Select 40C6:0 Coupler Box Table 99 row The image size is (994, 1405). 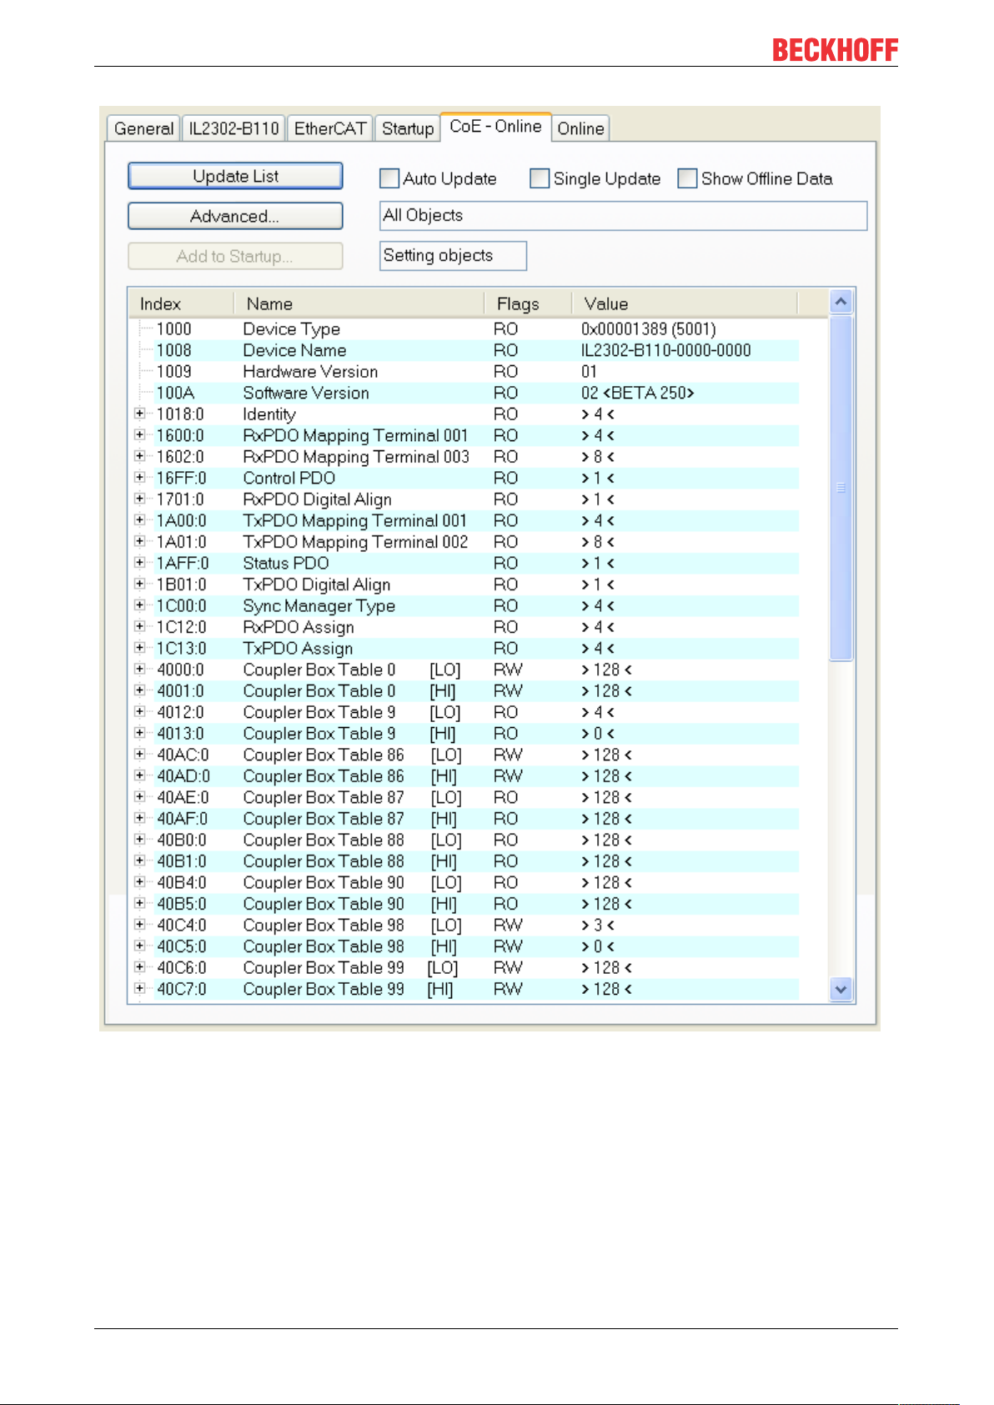pos(464,967)
